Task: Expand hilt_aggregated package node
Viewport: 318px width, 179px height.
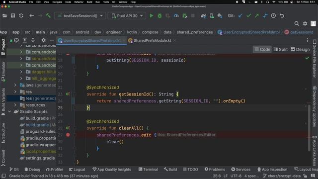Action: tap(21, 79)
